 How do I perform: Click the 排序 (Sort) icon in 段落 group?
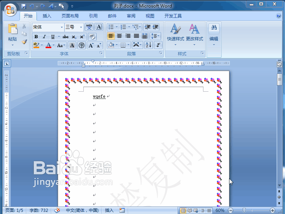point(149,45)
